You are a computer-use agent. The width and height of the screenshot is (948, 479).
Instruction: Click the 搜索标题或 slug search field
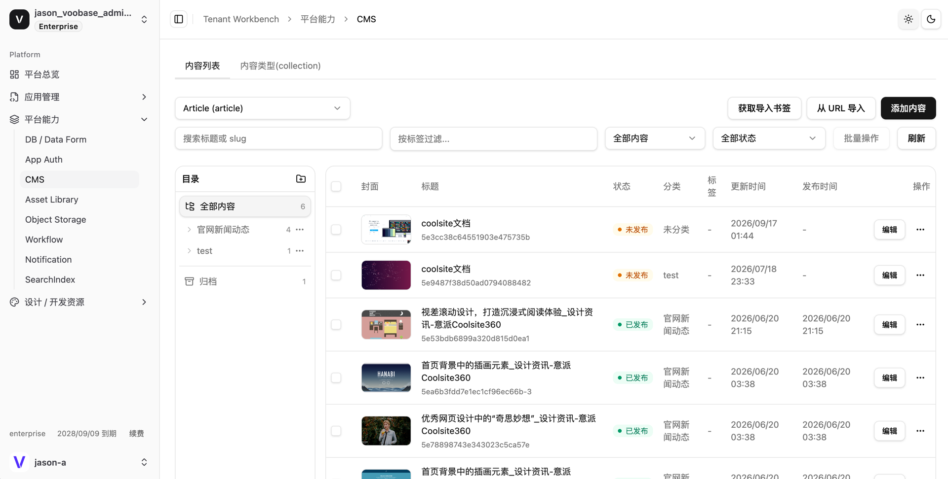[278, 138]
